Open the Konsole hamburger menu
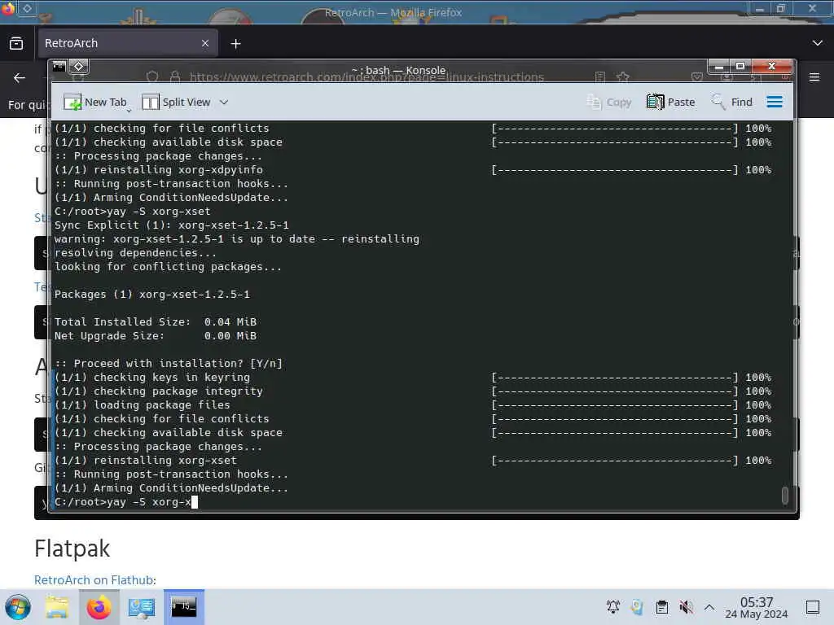 click(775, 102)
